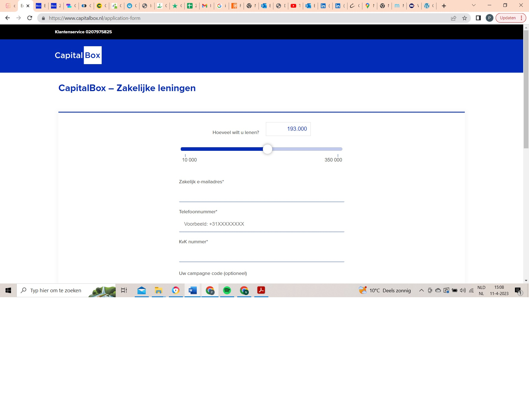Open the OneDrive cloud tray icon
The width and height of the screenshot is (529, 404).
(438, 290)
